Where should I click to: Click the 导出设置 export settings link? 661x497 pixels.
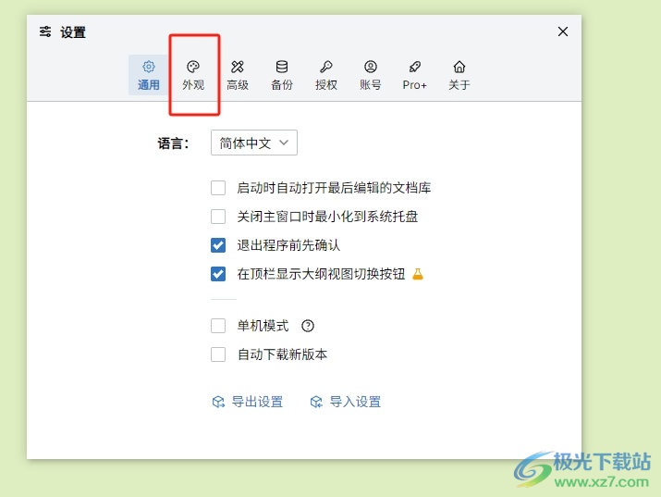[x=248, y=402]
